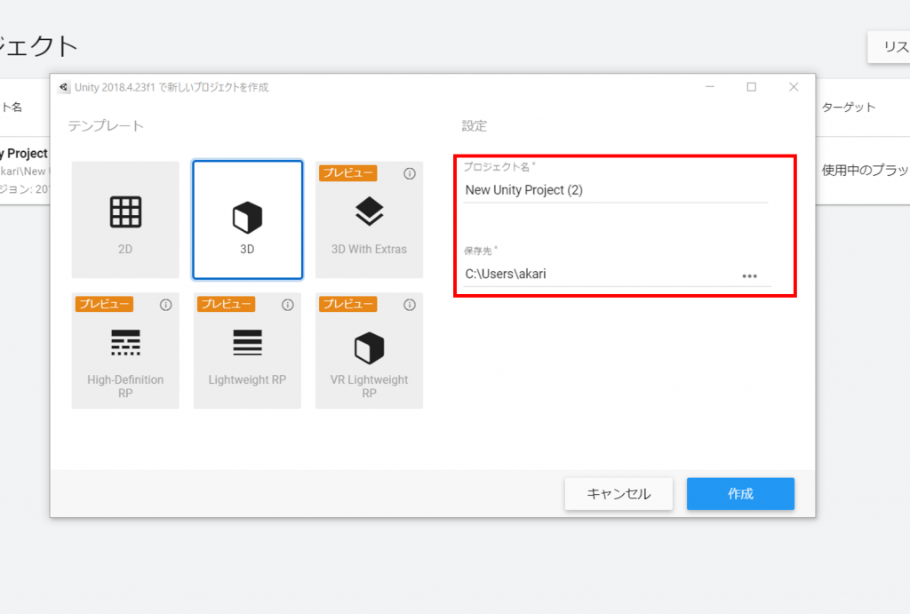Click the 設定 heading

(x=475, y=126)
